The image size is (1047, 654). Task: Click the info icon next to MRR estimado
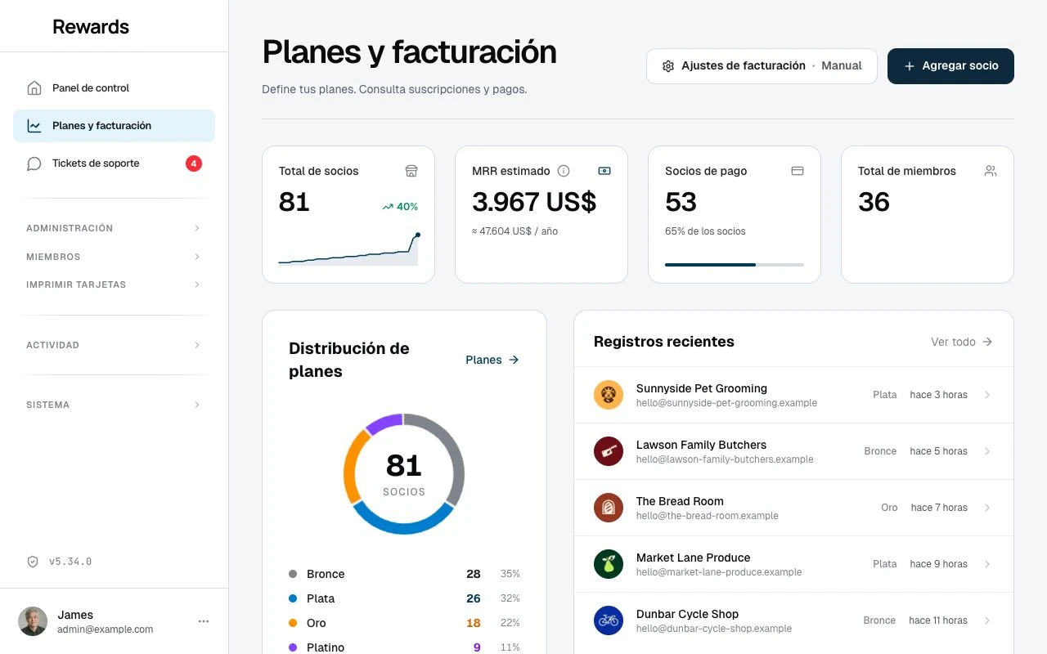(564, 171)
